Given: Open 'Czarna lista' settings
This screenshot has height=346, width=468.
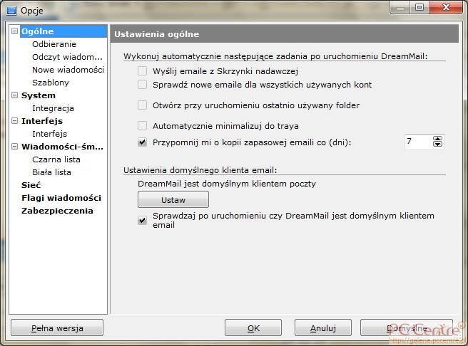Looking at the screenshot, I should click(56, 159).
